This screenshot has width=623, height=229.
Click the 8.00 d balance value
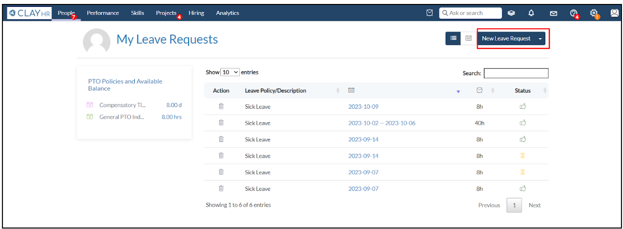coord(174,105)
